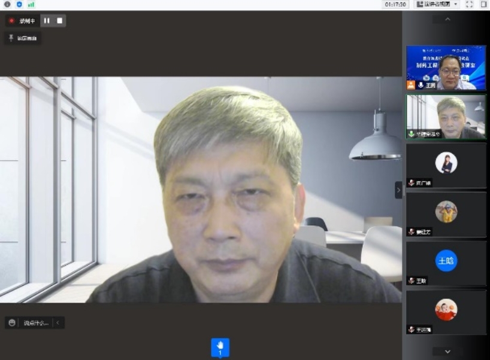Stop the meeting recording
This screenshot has width=490, height=360.
(59, 21)
